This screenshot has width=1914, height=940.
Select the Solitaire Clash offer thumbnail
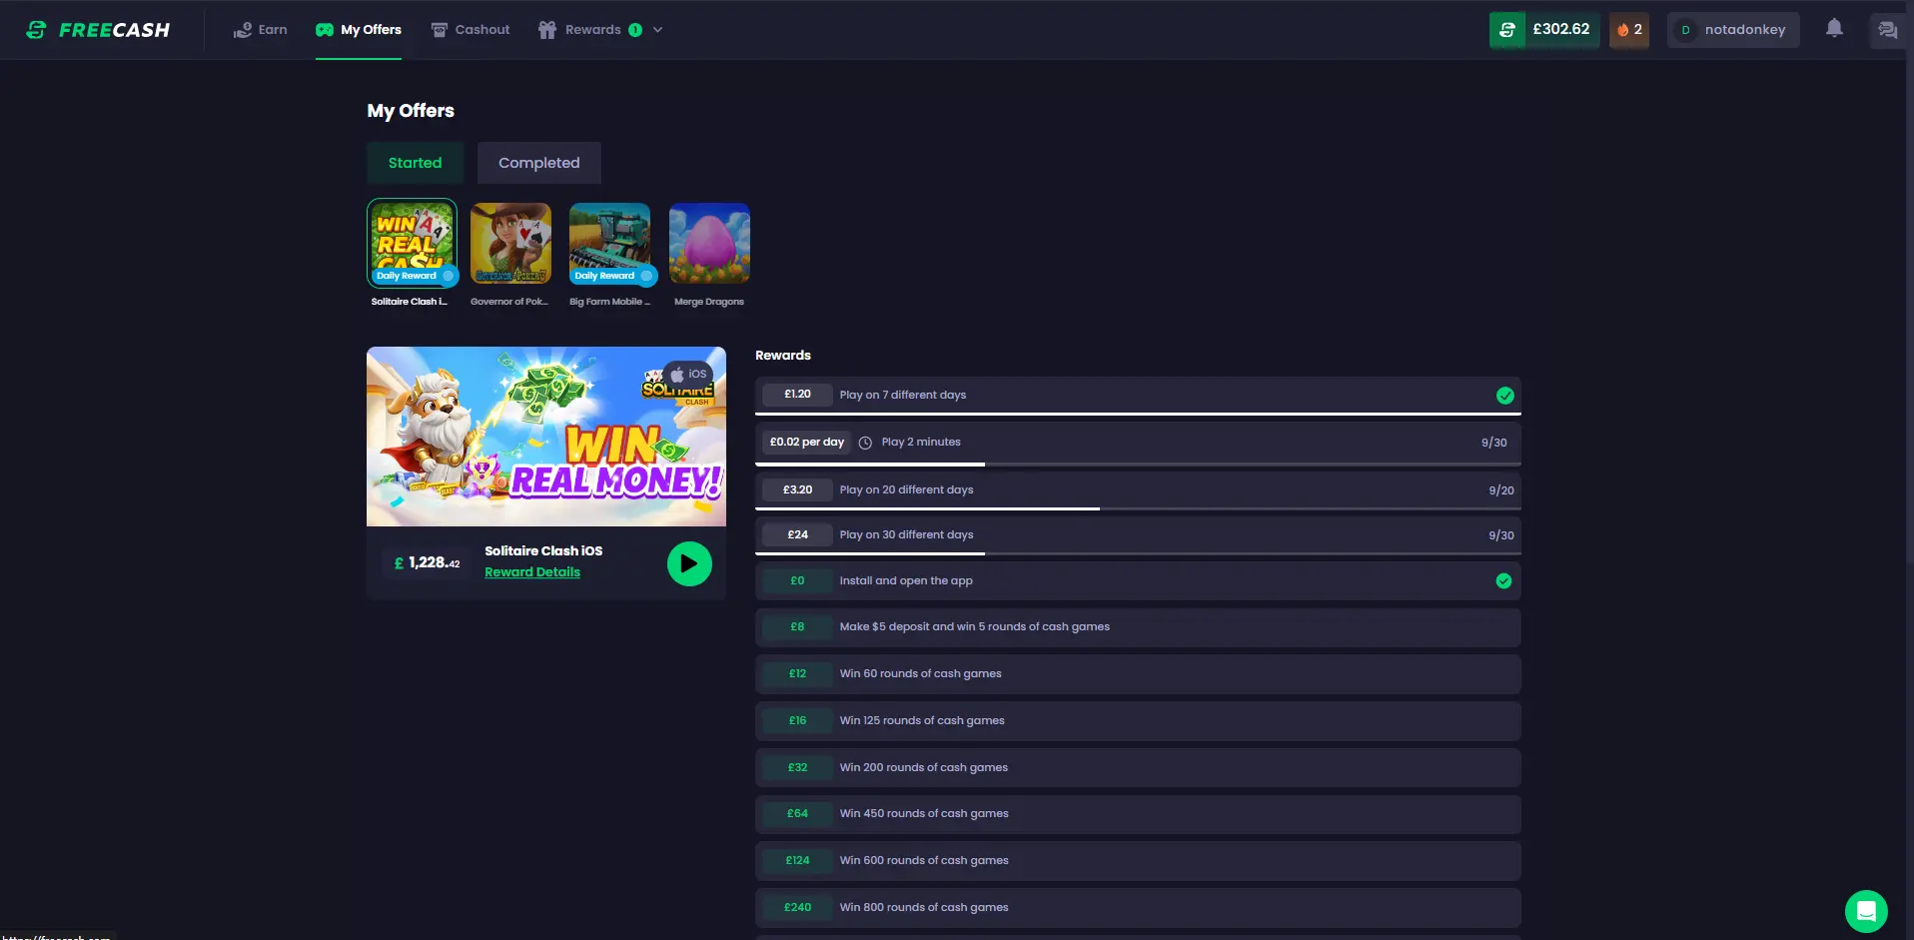(x=412, y=243)
